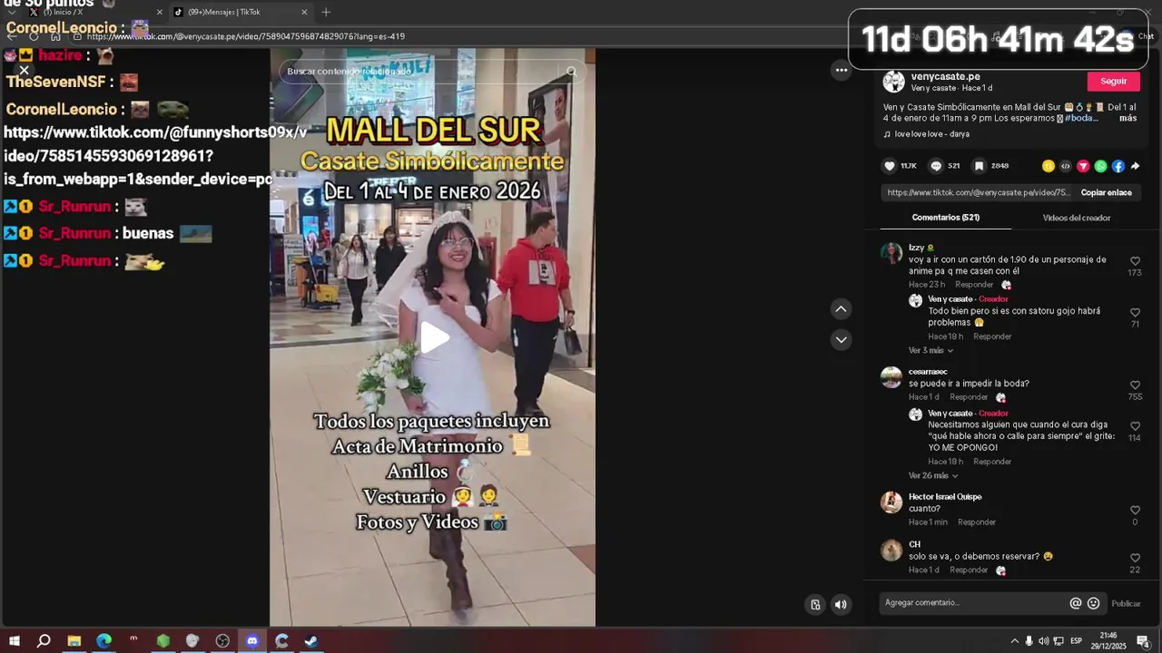Screen dimensions: 1162x653
Task: Open the #boda hashtag link
Action: [1081, 118]
